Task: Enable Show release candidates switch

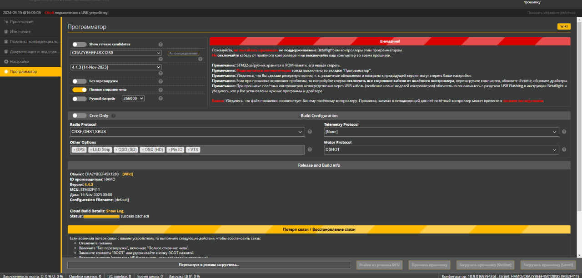Action: tap(79, 45)
